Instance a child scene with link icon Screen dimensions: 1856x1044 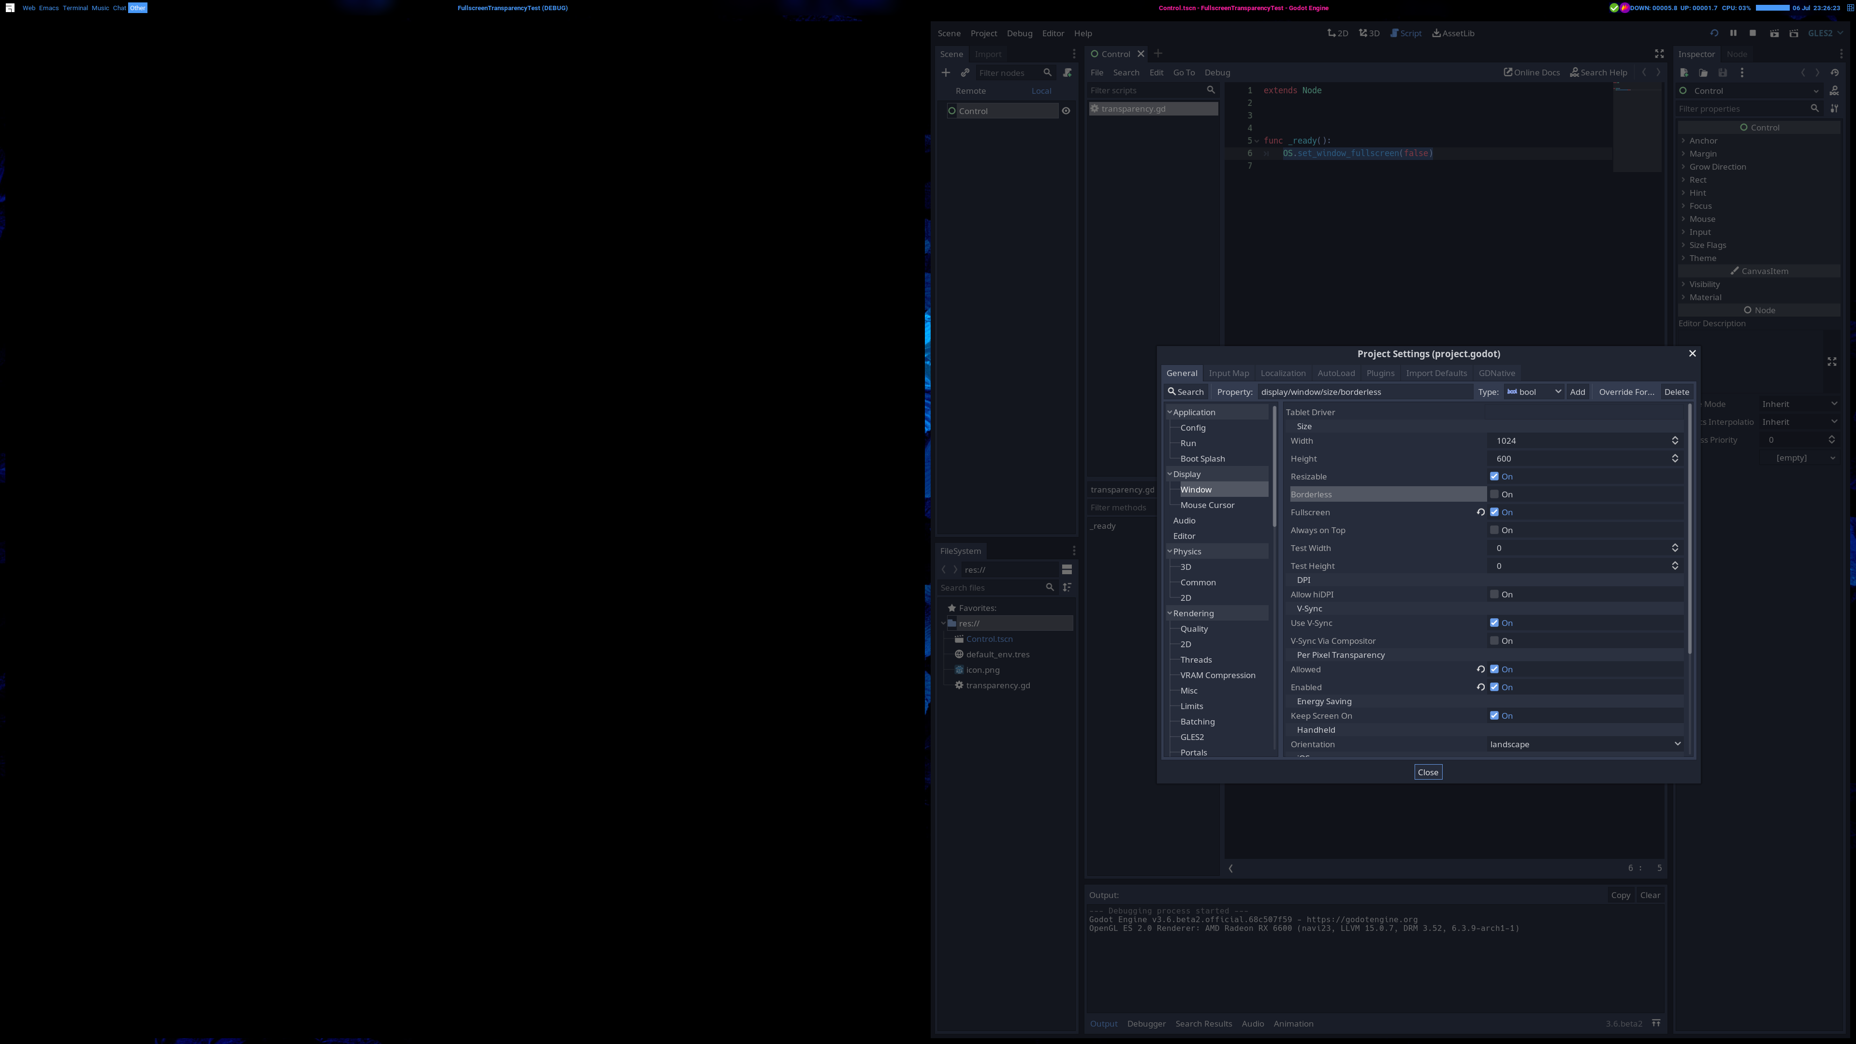click(x=965, y=72)
